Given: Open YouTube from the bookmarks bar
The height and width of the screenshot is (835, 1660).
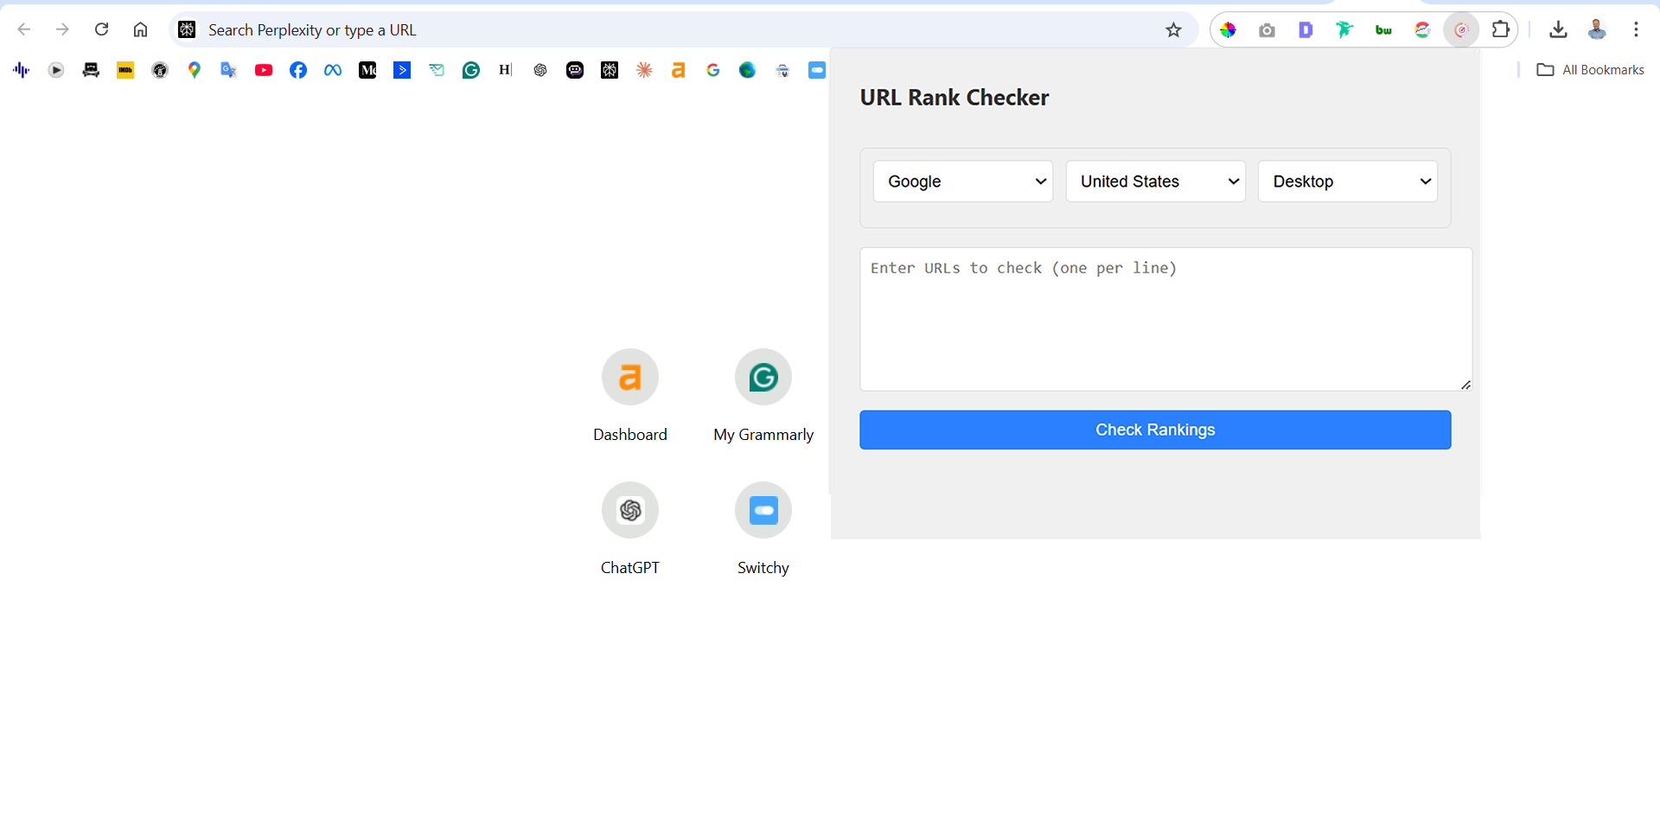Looking at the screenshot, I should 264,70.
